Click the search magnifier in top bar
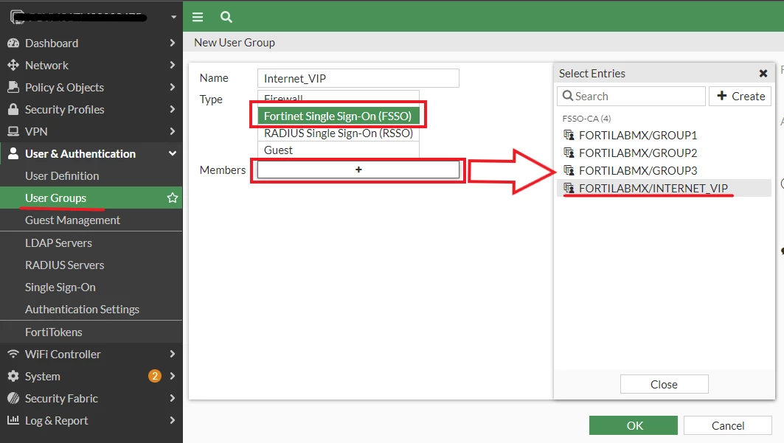Image resolution: width=784 pixels, height=443 pixels. click(x=226, y=17)
